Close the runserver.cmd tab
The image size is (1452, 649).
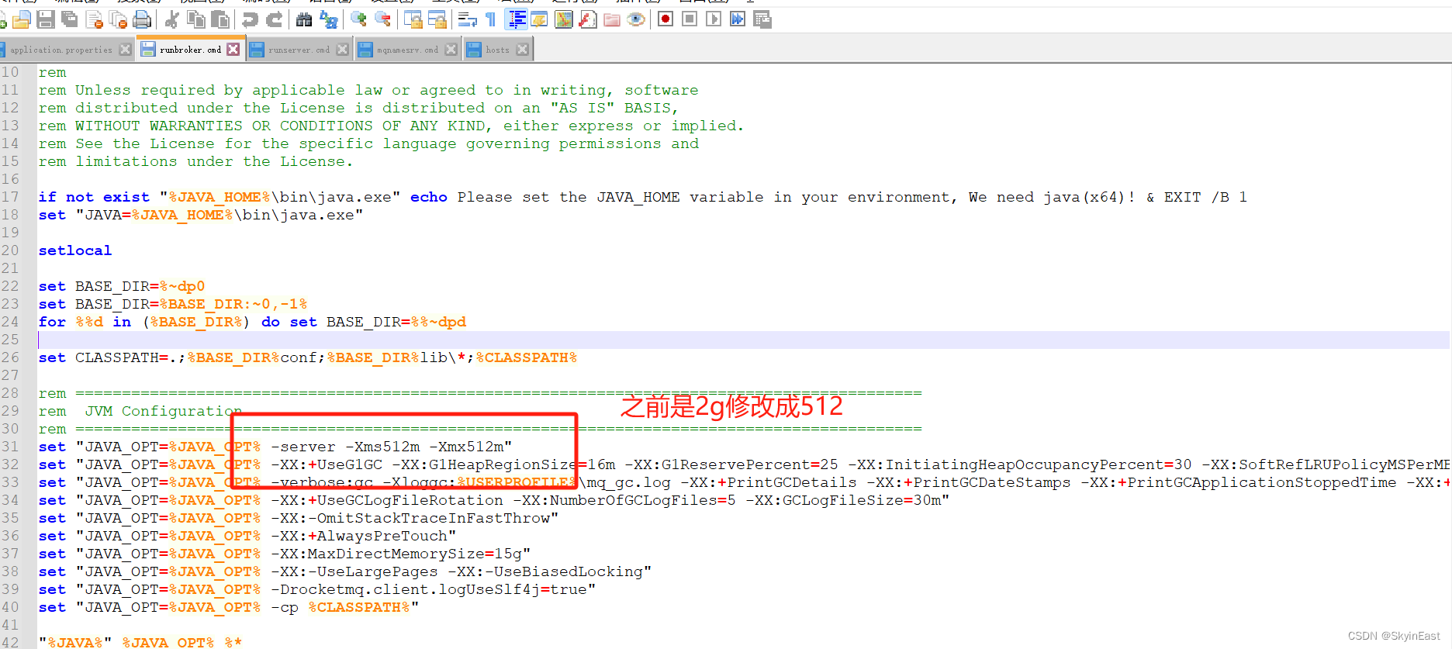342,50
